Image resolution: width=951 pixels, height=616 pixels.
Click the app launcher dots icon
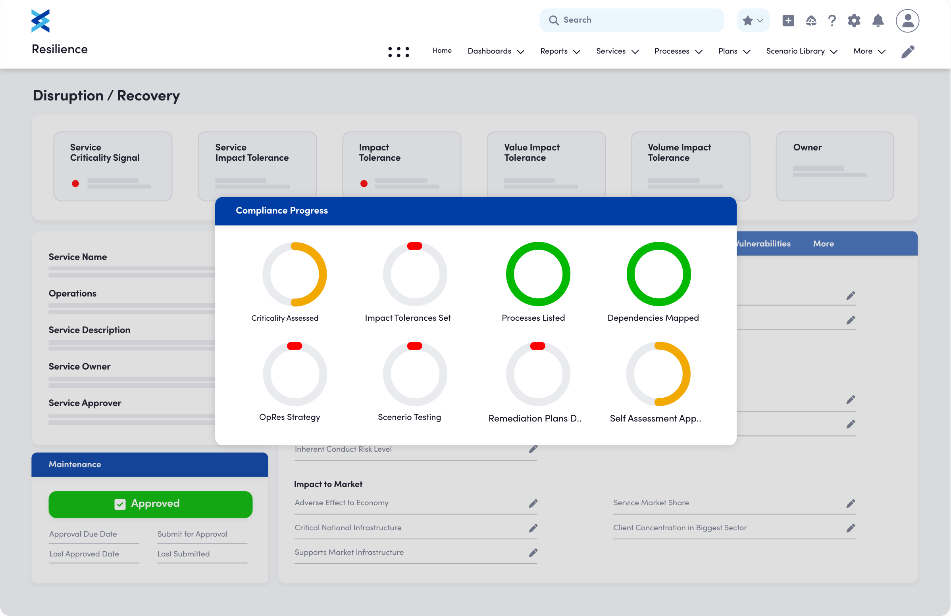tap(398, 52)
